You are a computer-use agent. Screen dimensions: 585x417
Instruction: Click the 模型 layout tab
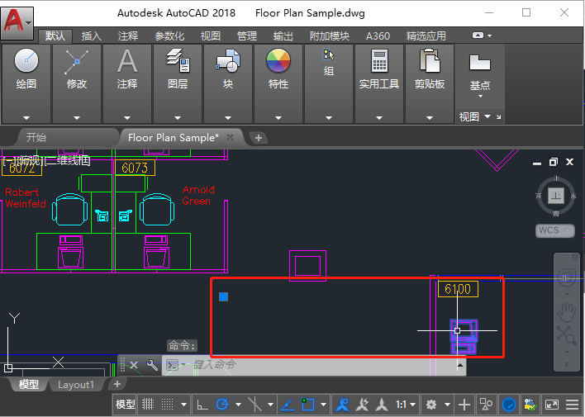[29, 385]
